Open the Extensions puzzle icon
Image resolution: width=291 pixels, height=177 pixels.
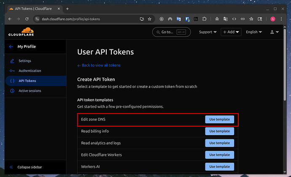coord(204,19)
